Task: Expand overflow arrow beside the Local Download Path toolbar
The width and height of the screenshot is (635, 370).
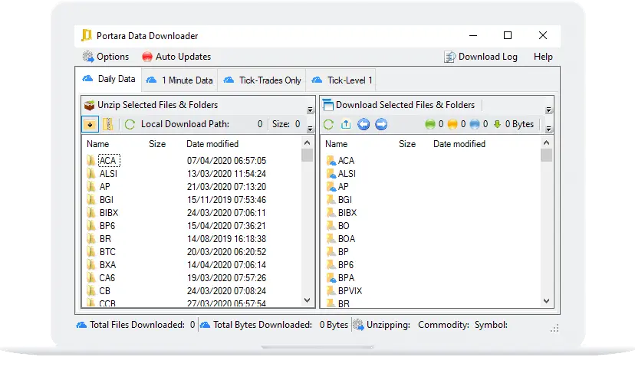Action: tap(310, 129)
